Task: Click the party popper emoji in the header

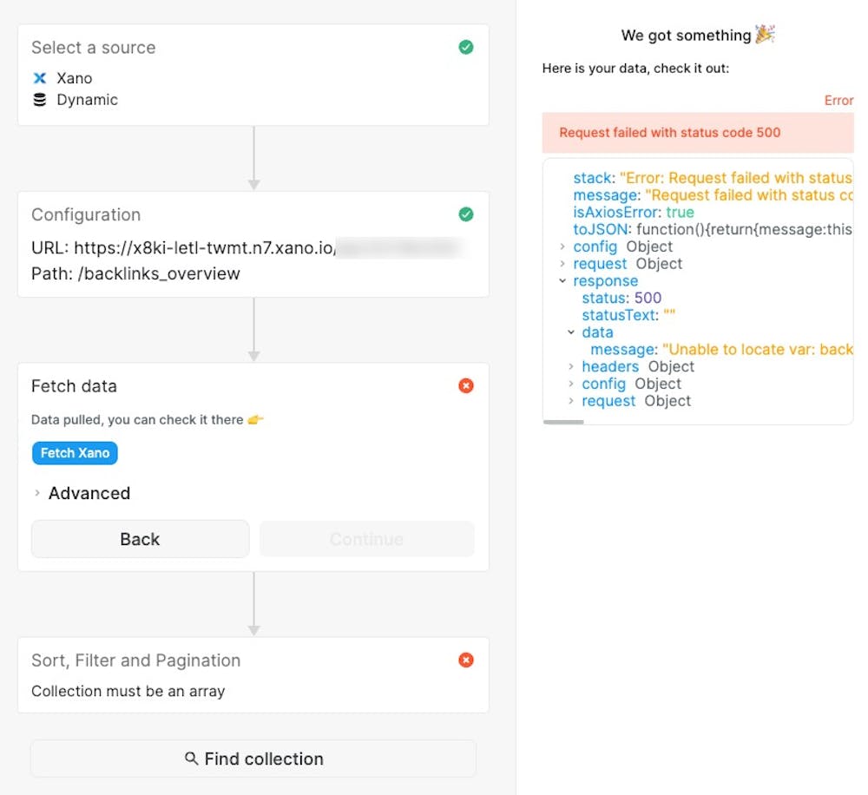Action: click(x=763, y=35)
